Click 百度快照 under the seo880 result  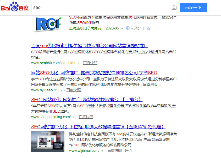click(90, 63)
